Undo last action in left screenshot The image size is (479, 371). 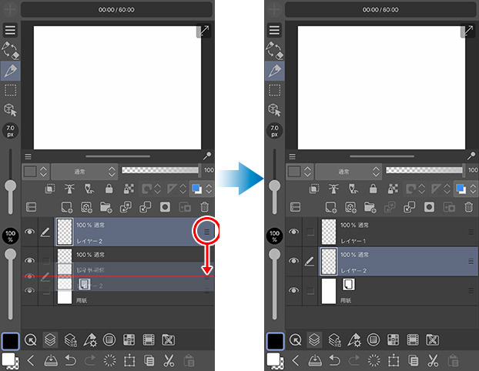(x=70, y=361)
